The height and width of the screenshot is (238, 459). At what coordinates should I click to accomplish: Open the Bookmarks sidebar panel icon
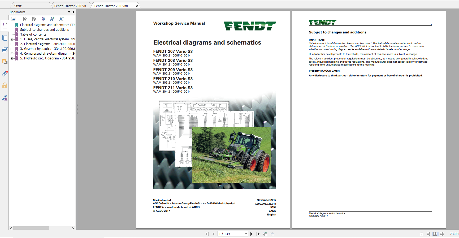[x=5, y=25]
